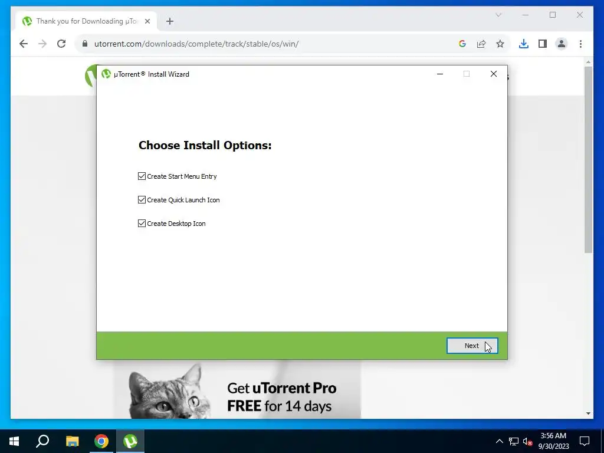Open Windows taskbar search

(42, 441)
